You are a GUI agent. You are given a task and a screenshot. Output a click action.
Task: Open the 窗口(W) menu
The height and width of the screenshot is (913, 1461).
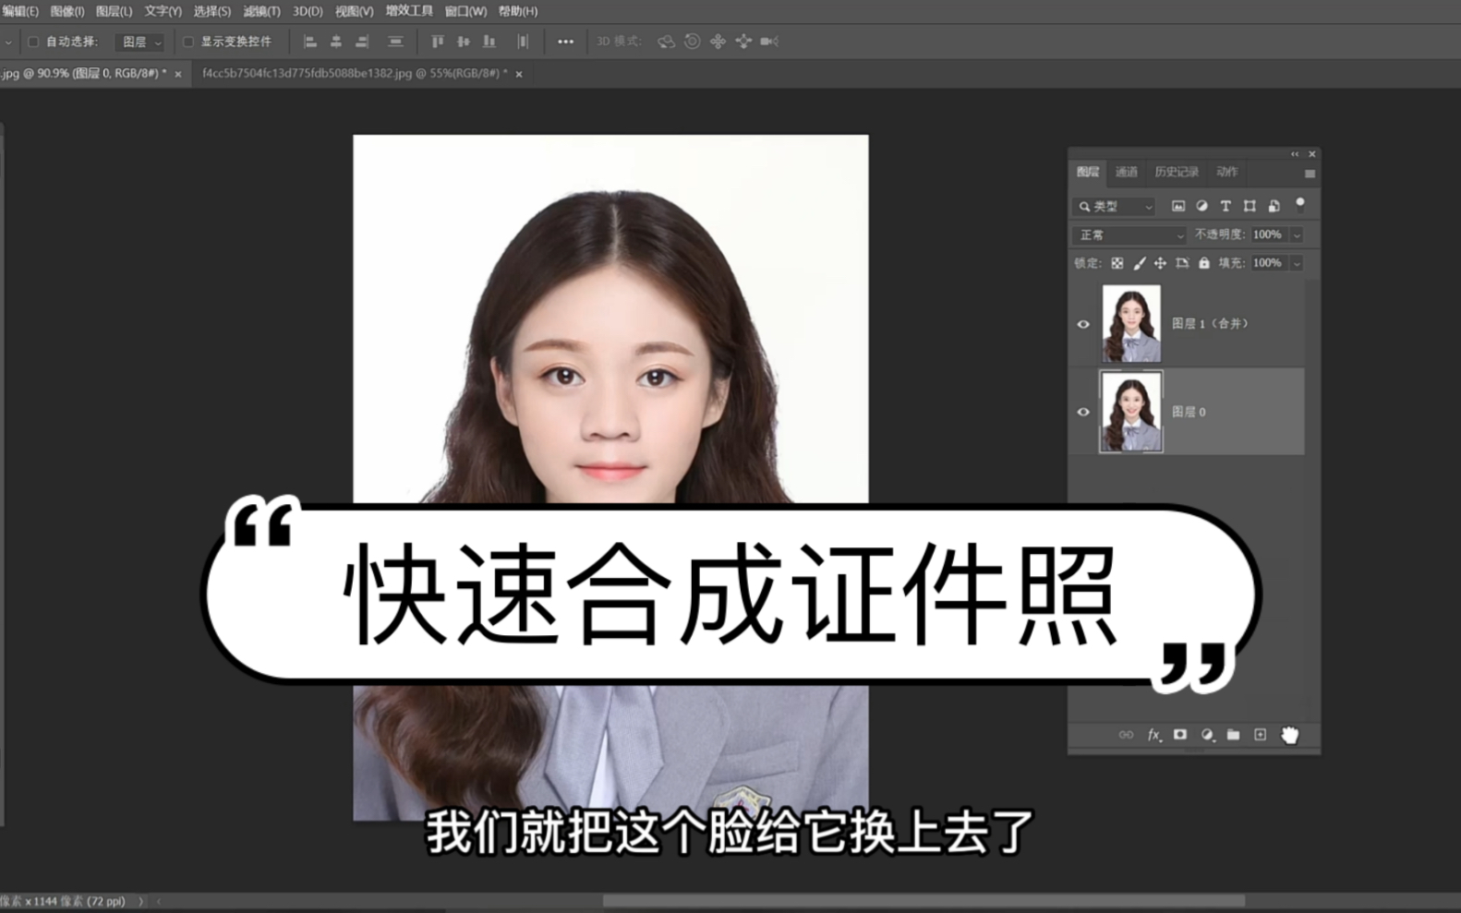click(x=465, y=11)
